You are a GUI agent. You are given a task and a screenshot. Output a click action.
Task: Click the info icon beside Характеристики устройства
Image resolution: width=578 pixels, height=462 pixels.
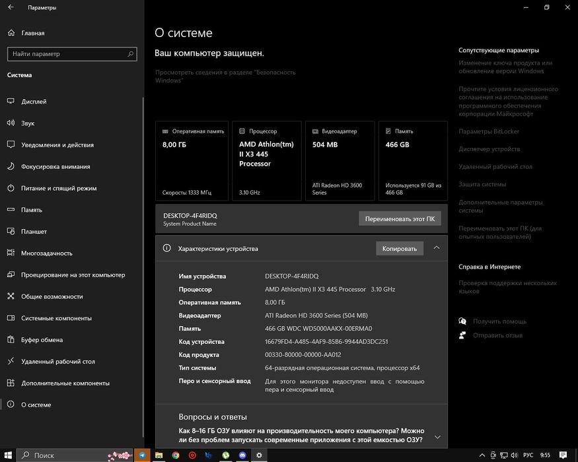point(166,248)
